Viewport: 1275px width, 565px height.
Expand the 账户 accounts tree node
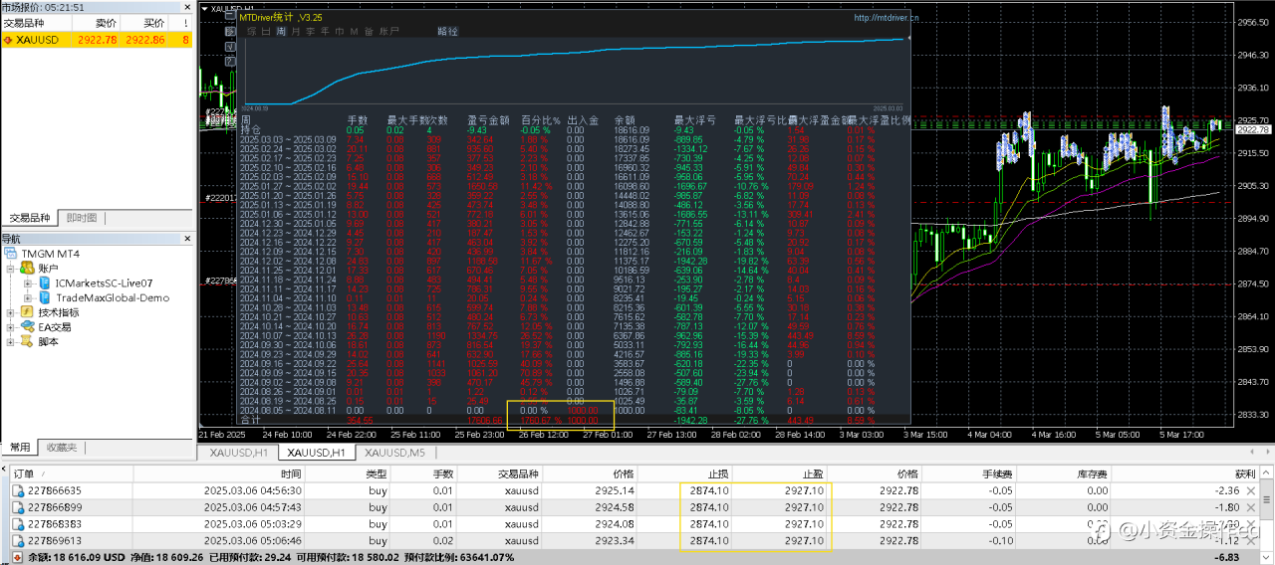point(11,269)
